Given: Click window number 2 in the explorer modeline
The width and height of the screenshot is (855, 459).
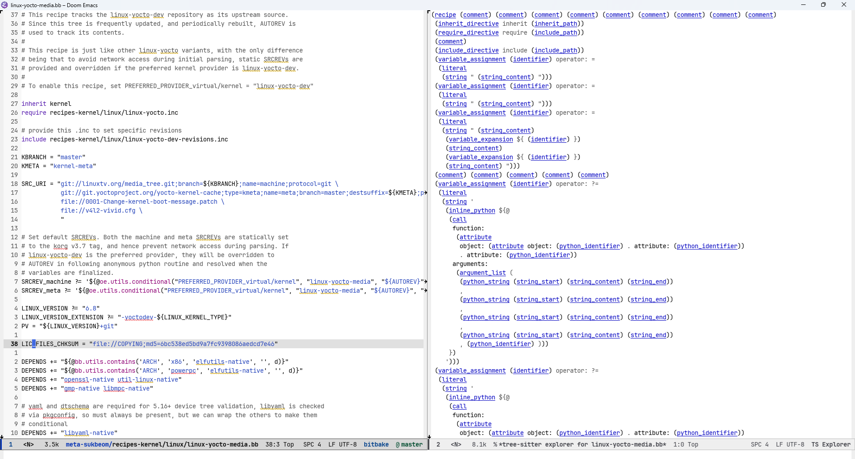Looking at the screenshot, I should coord(438,444).
